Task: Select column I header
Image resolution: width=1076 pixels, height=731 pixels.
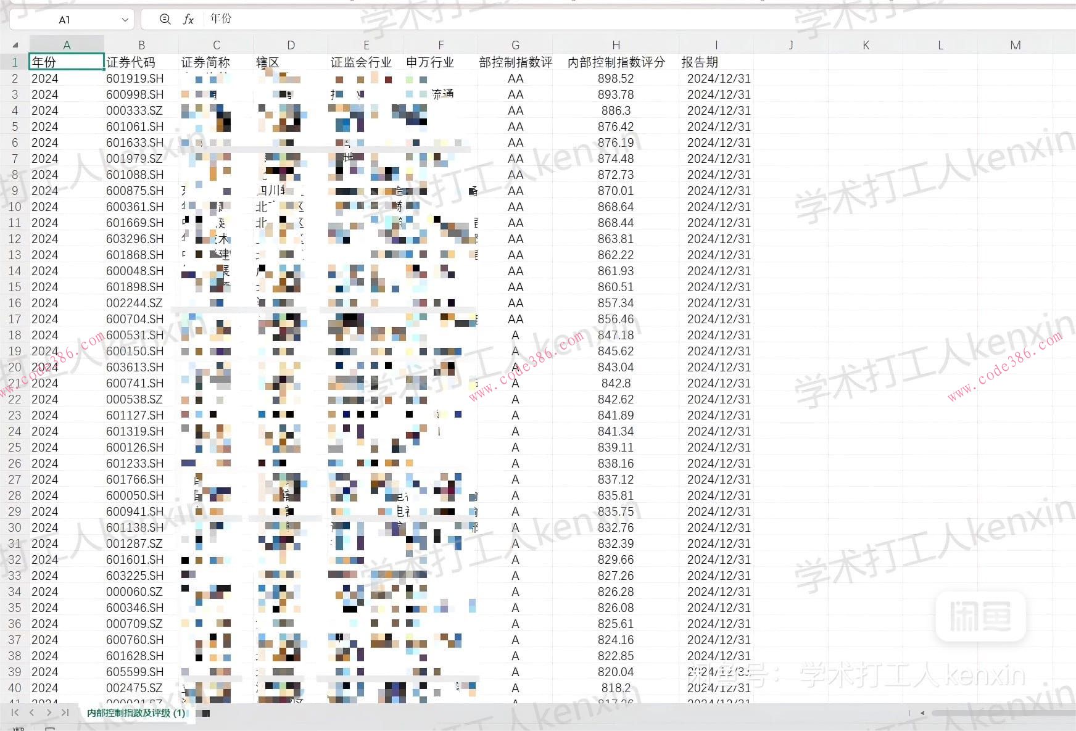Action: (716, 45)
